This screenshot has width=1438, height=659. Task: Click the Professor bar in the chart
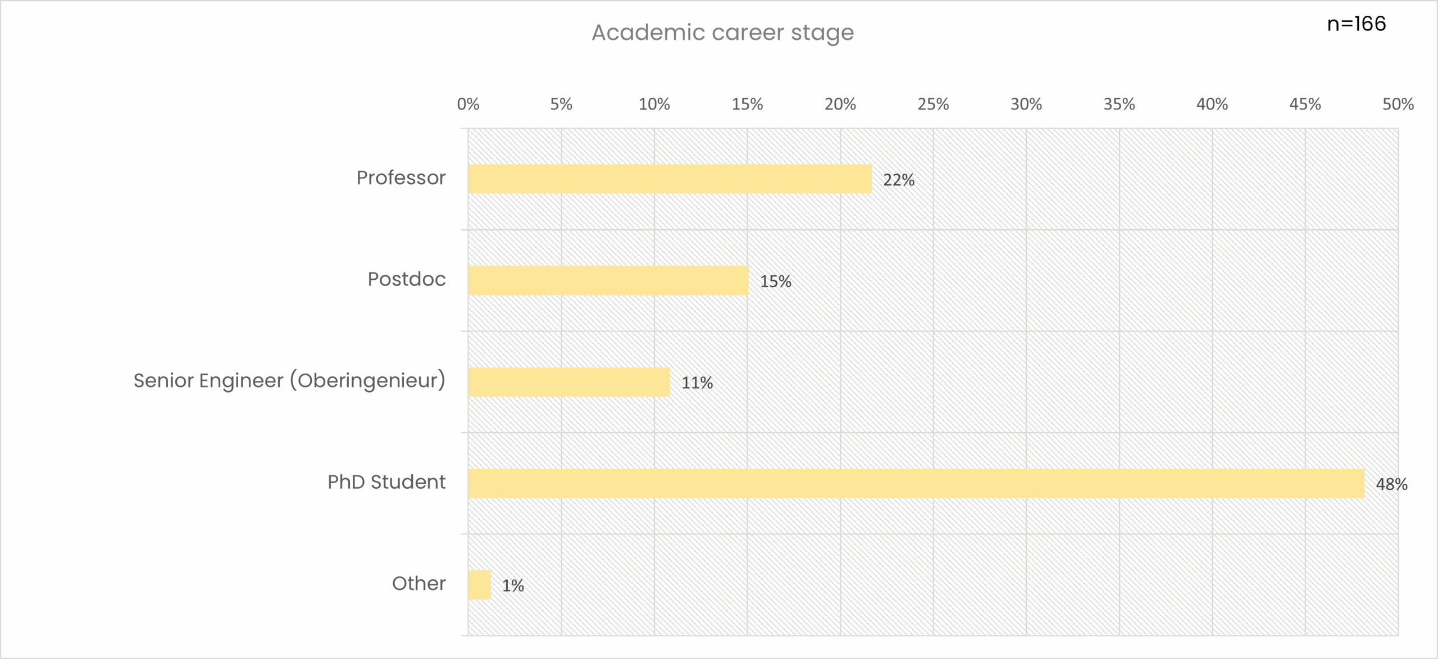pos(670,179)
